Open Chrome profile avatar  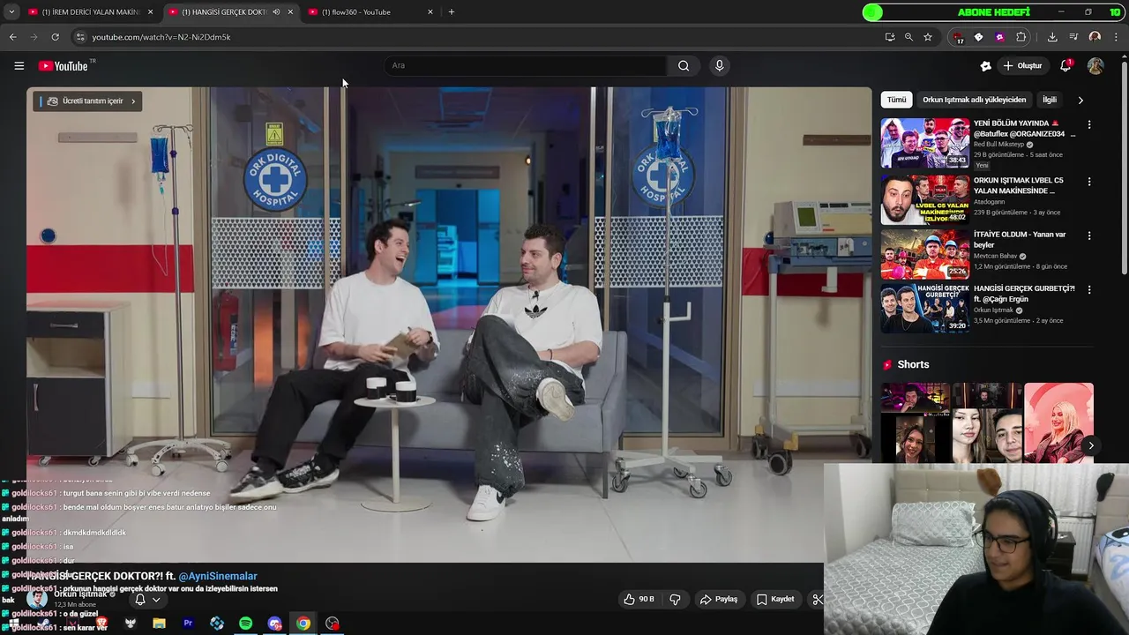tap(1095, 37)
